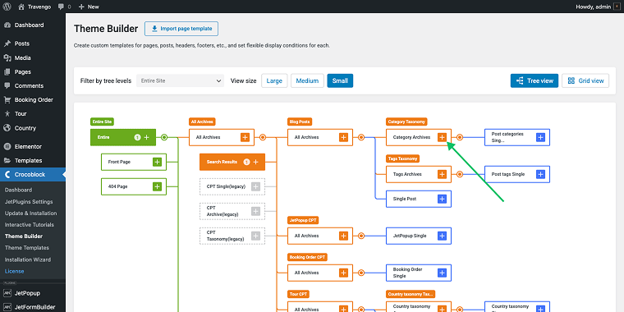Collapse the JetPopup CPT branch connector
Image resolution: width=624 pixels, height=312 pixels.
click(x=361, y=236)
